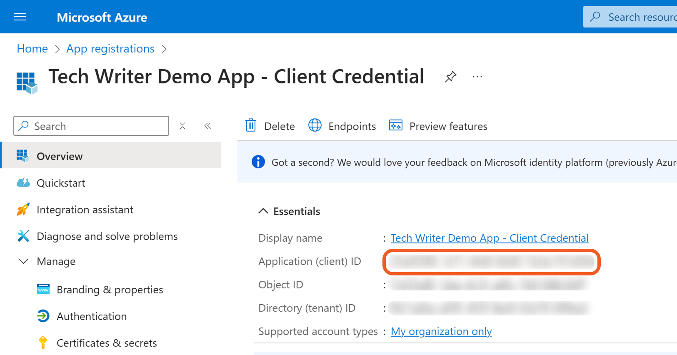This screenshot has height=355, width=677.
Task: Open the more options ellipsis menu
Action: [477, 77]
